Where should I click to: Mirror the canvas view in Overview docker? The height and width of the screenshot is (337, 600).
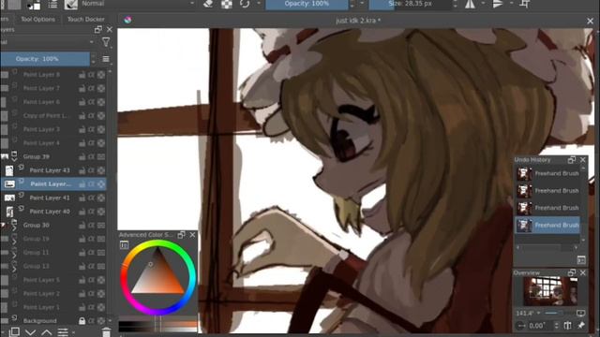568,326
